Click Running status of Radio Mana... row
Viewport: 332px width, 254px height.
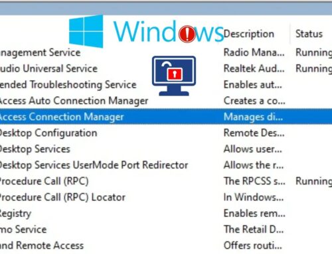pyautogui.click(x=314, y=52)
